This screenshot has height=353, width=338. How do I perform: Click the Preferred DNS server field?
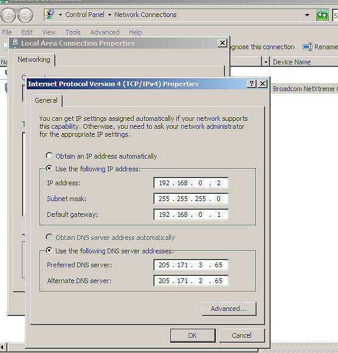tap(191, 265)
